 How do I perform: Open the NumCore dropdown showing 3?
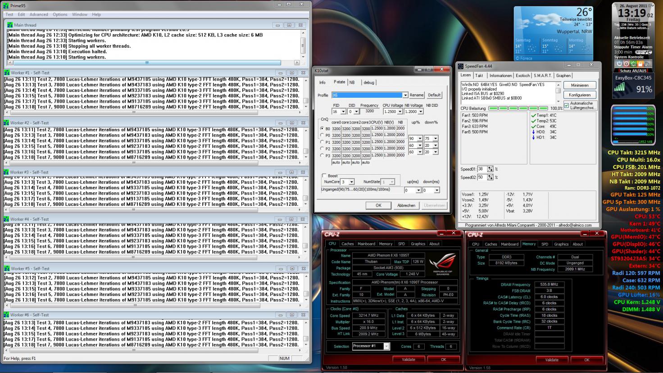[351, 182]
